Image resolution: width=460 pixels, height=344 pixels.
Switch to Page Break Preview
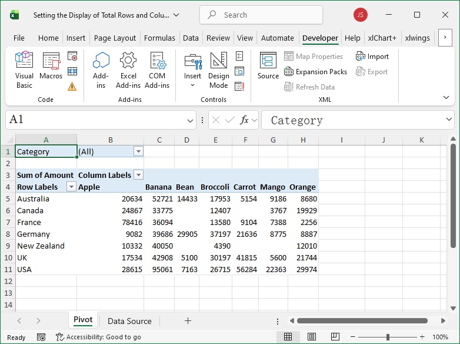coord(335,337)
